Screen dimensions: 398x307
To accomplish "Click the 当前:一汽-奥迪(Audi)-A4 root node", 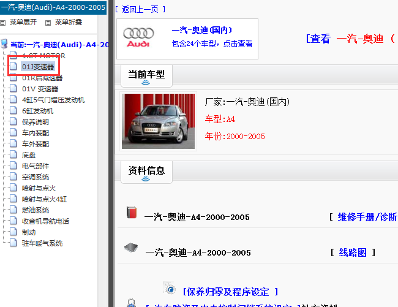I will (x=59, y=45).
